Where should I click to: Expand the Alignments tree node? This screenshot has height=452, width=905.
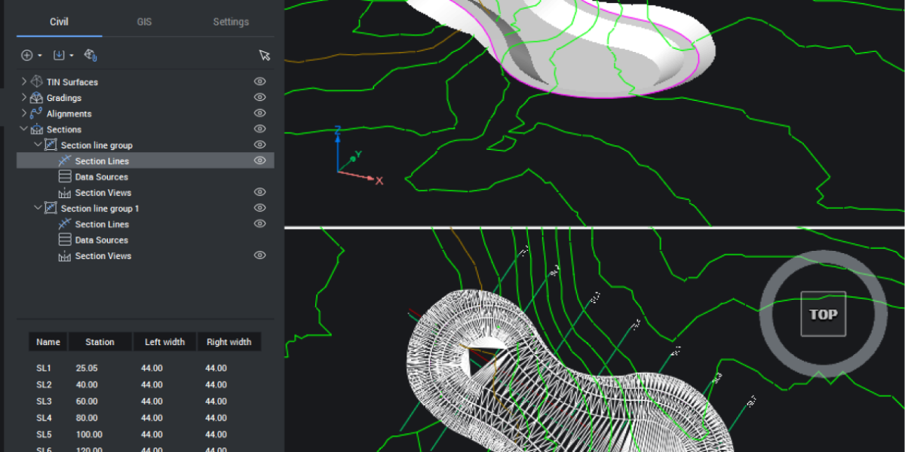24,114
